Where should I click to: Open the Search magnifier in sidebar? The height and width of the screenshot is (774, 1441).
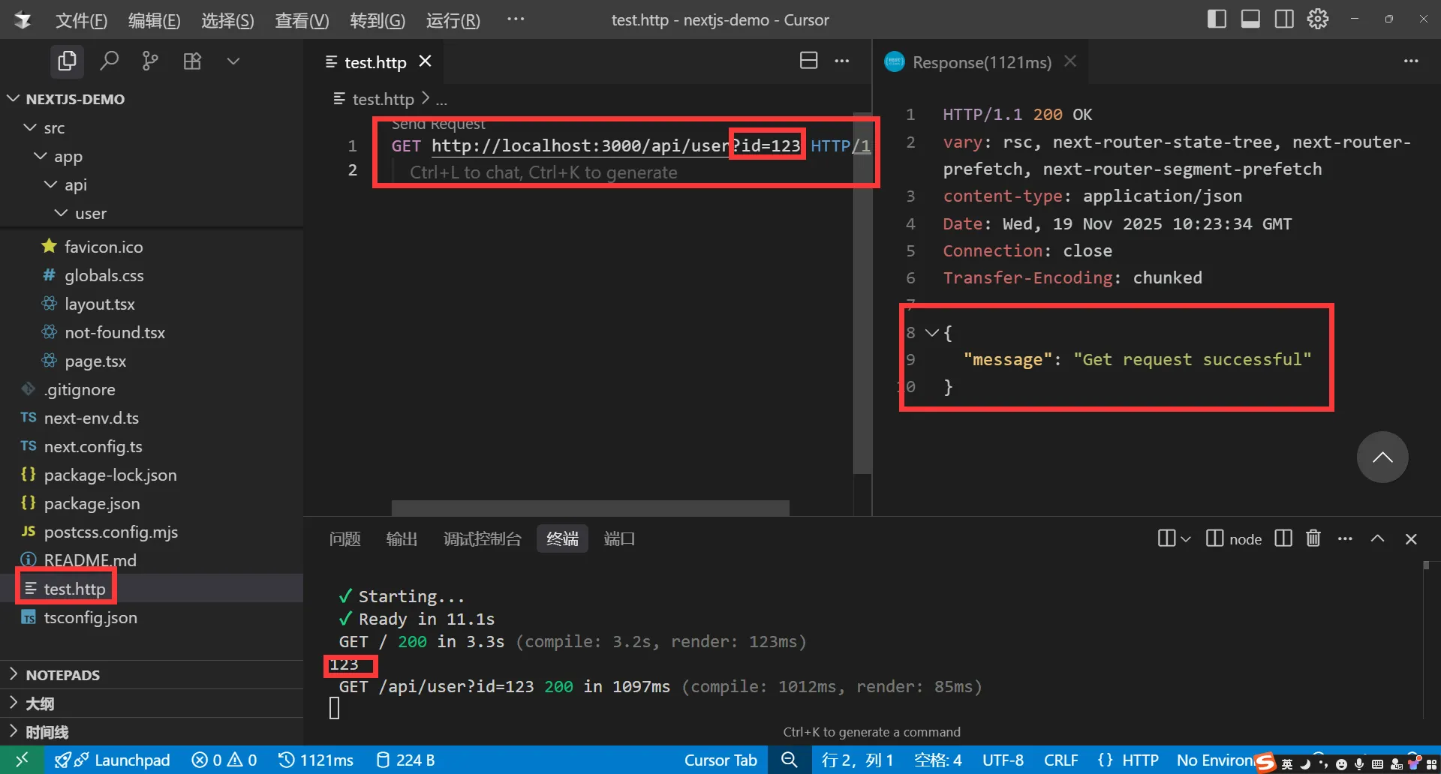tap(110, 61)
